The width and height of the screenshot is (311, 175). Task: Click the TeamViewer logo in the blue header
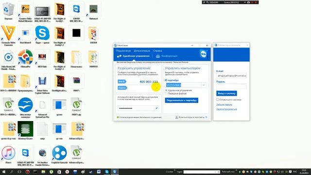click(204, 54)
